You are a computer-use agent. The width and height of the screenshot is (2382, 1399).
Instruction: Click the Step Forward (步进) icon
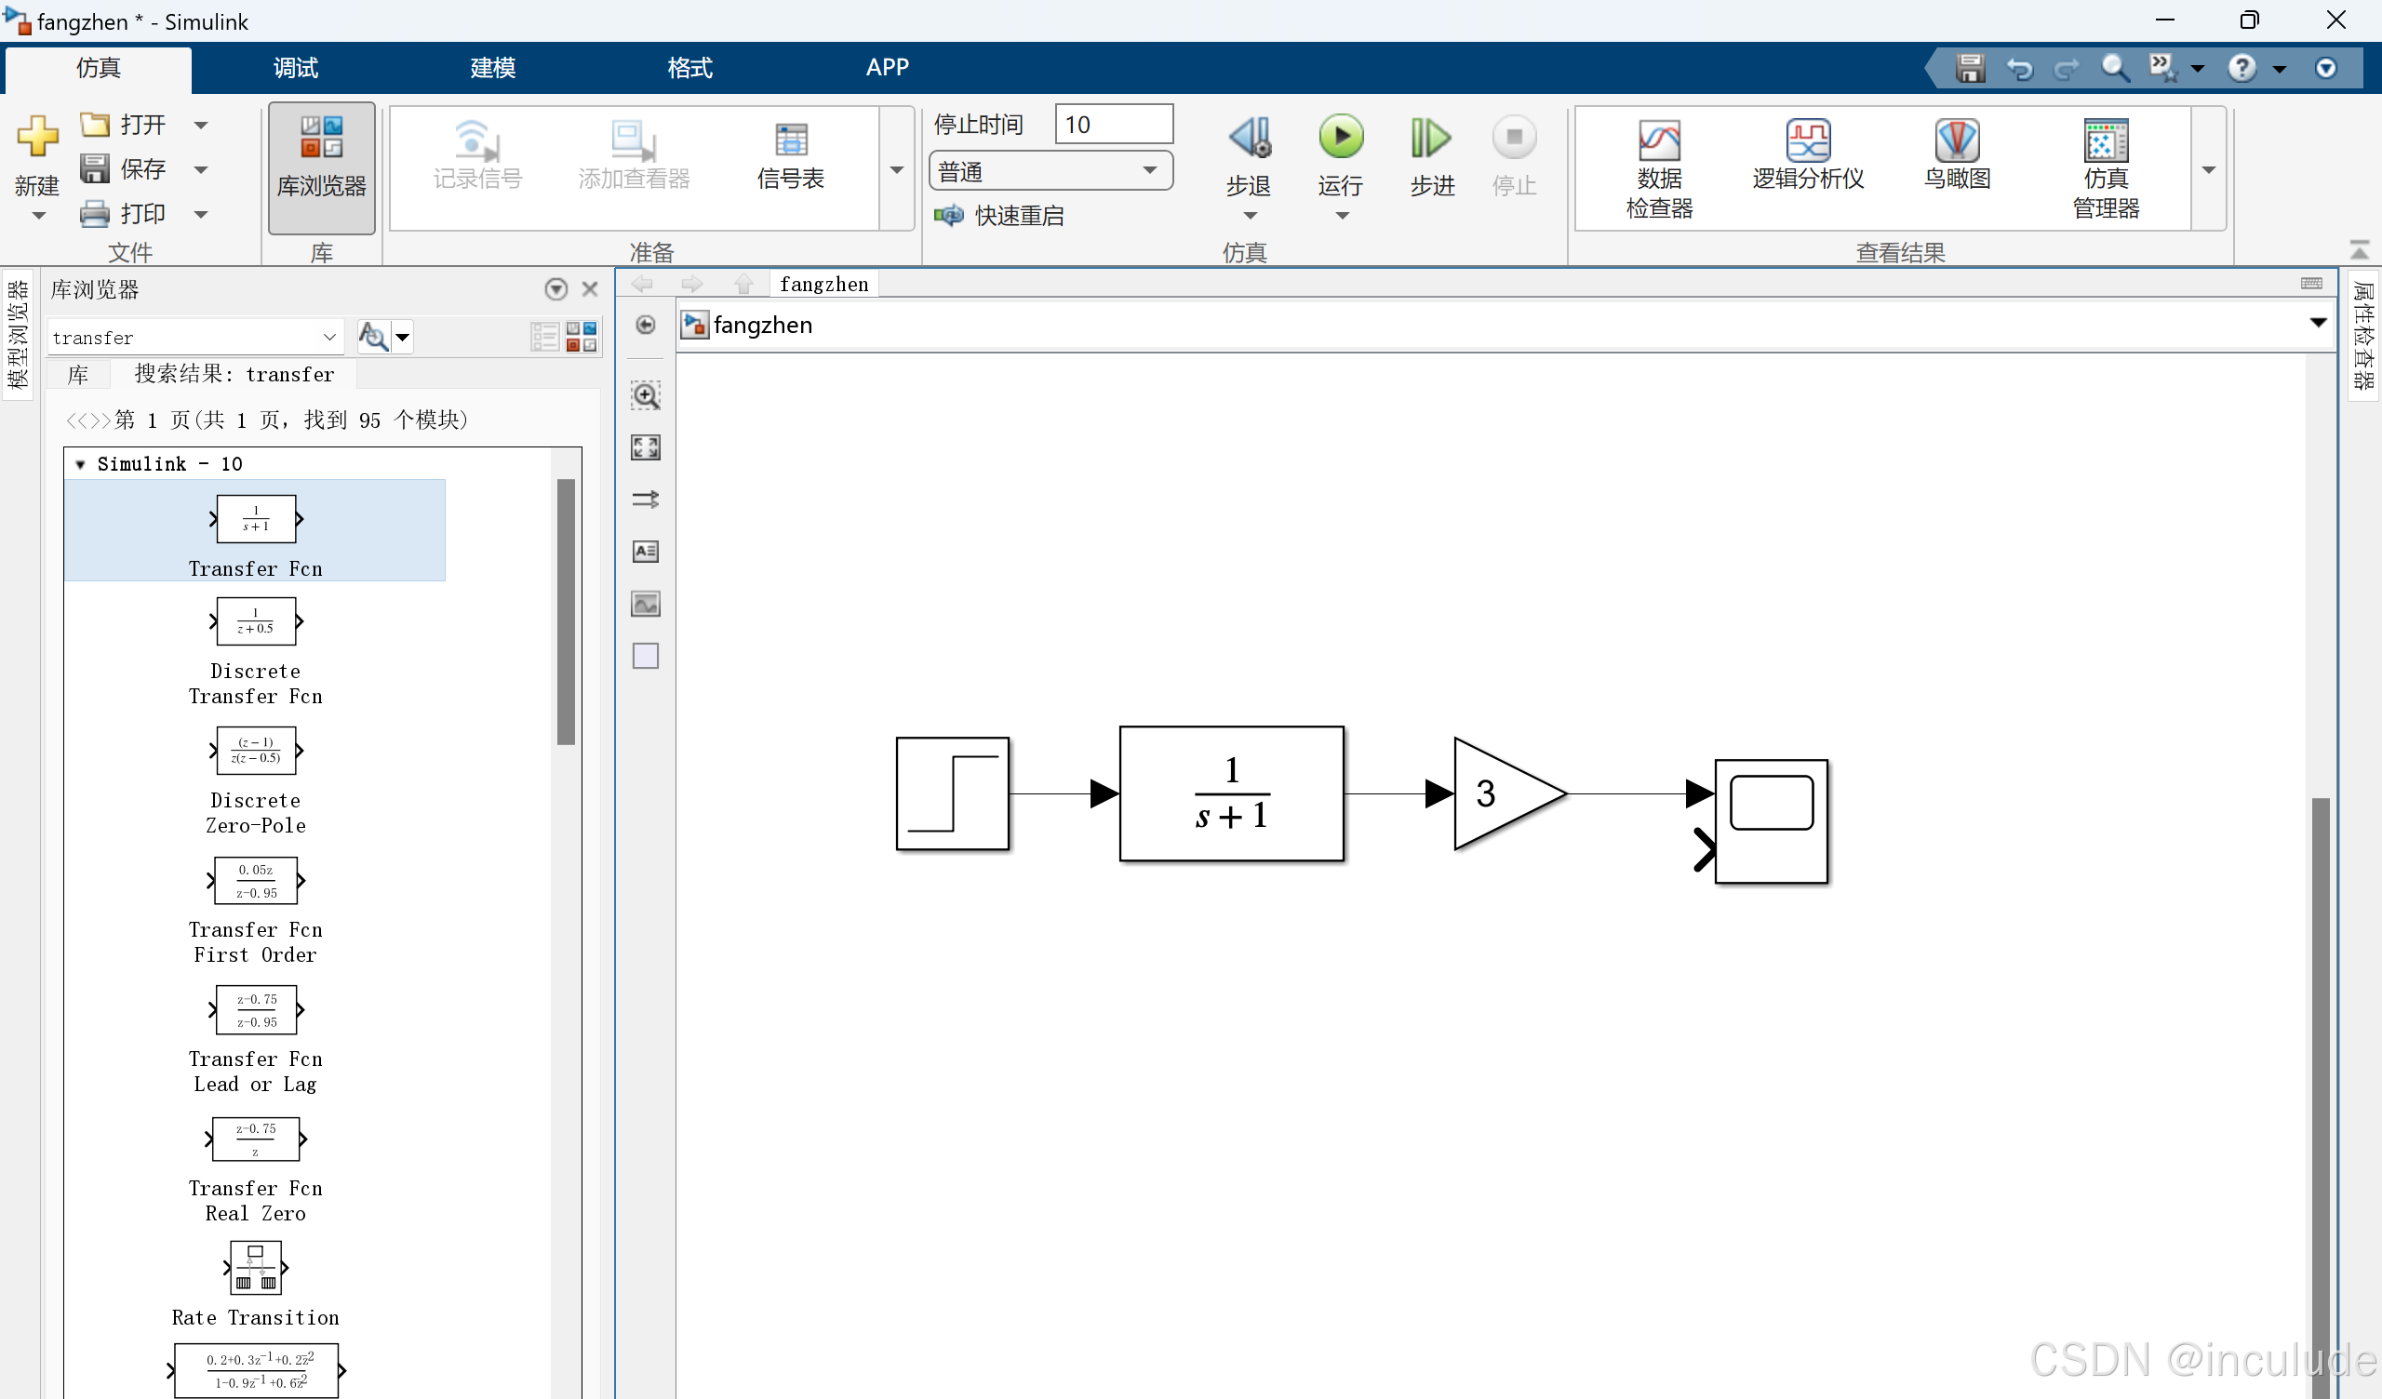(1431, 138)
